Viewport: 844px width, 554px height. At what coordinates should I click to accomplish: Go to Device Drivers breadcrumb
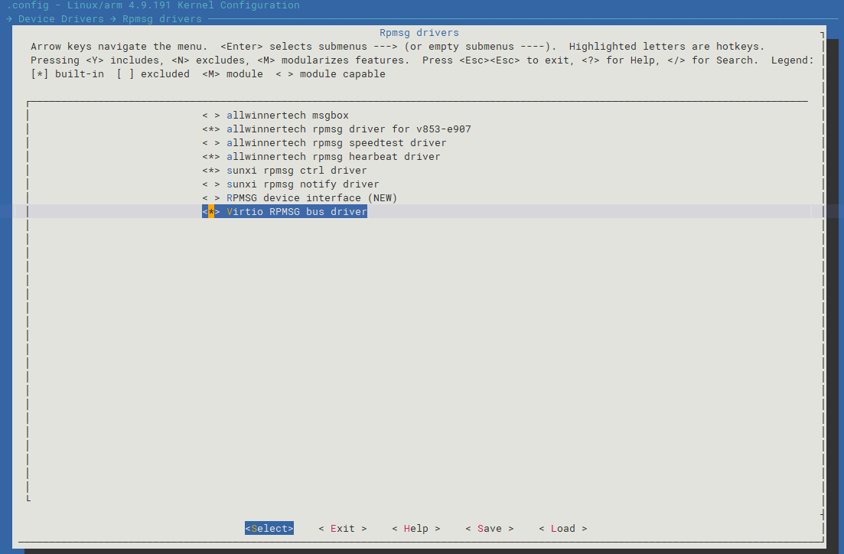pos(60,19)
